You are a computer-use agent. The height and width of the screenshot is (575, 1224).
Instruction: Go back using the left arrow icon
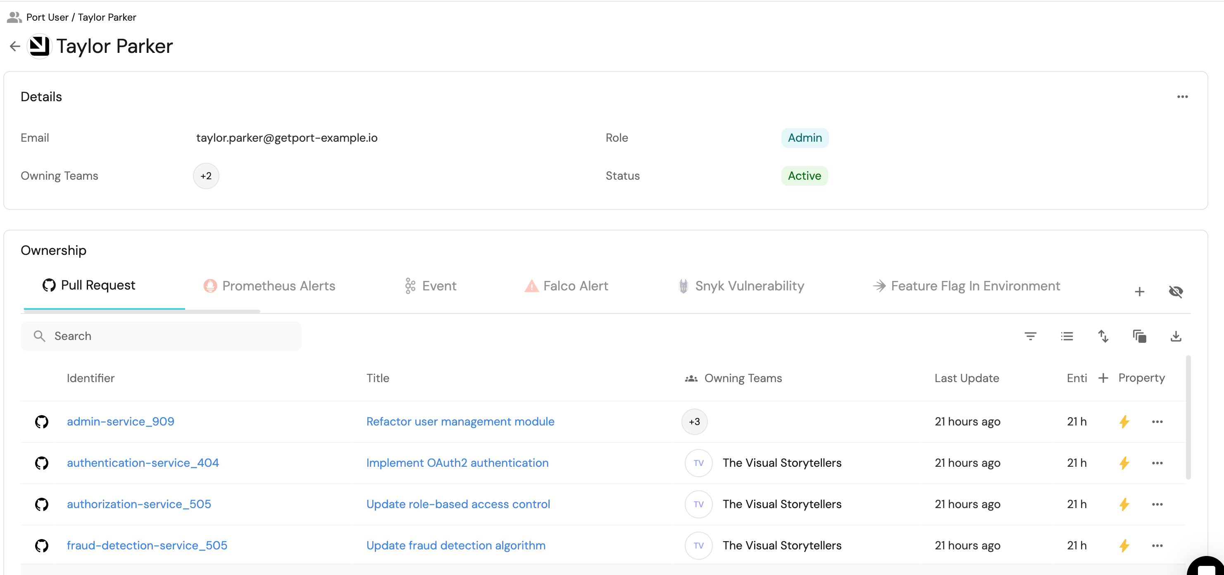point(15,46)
